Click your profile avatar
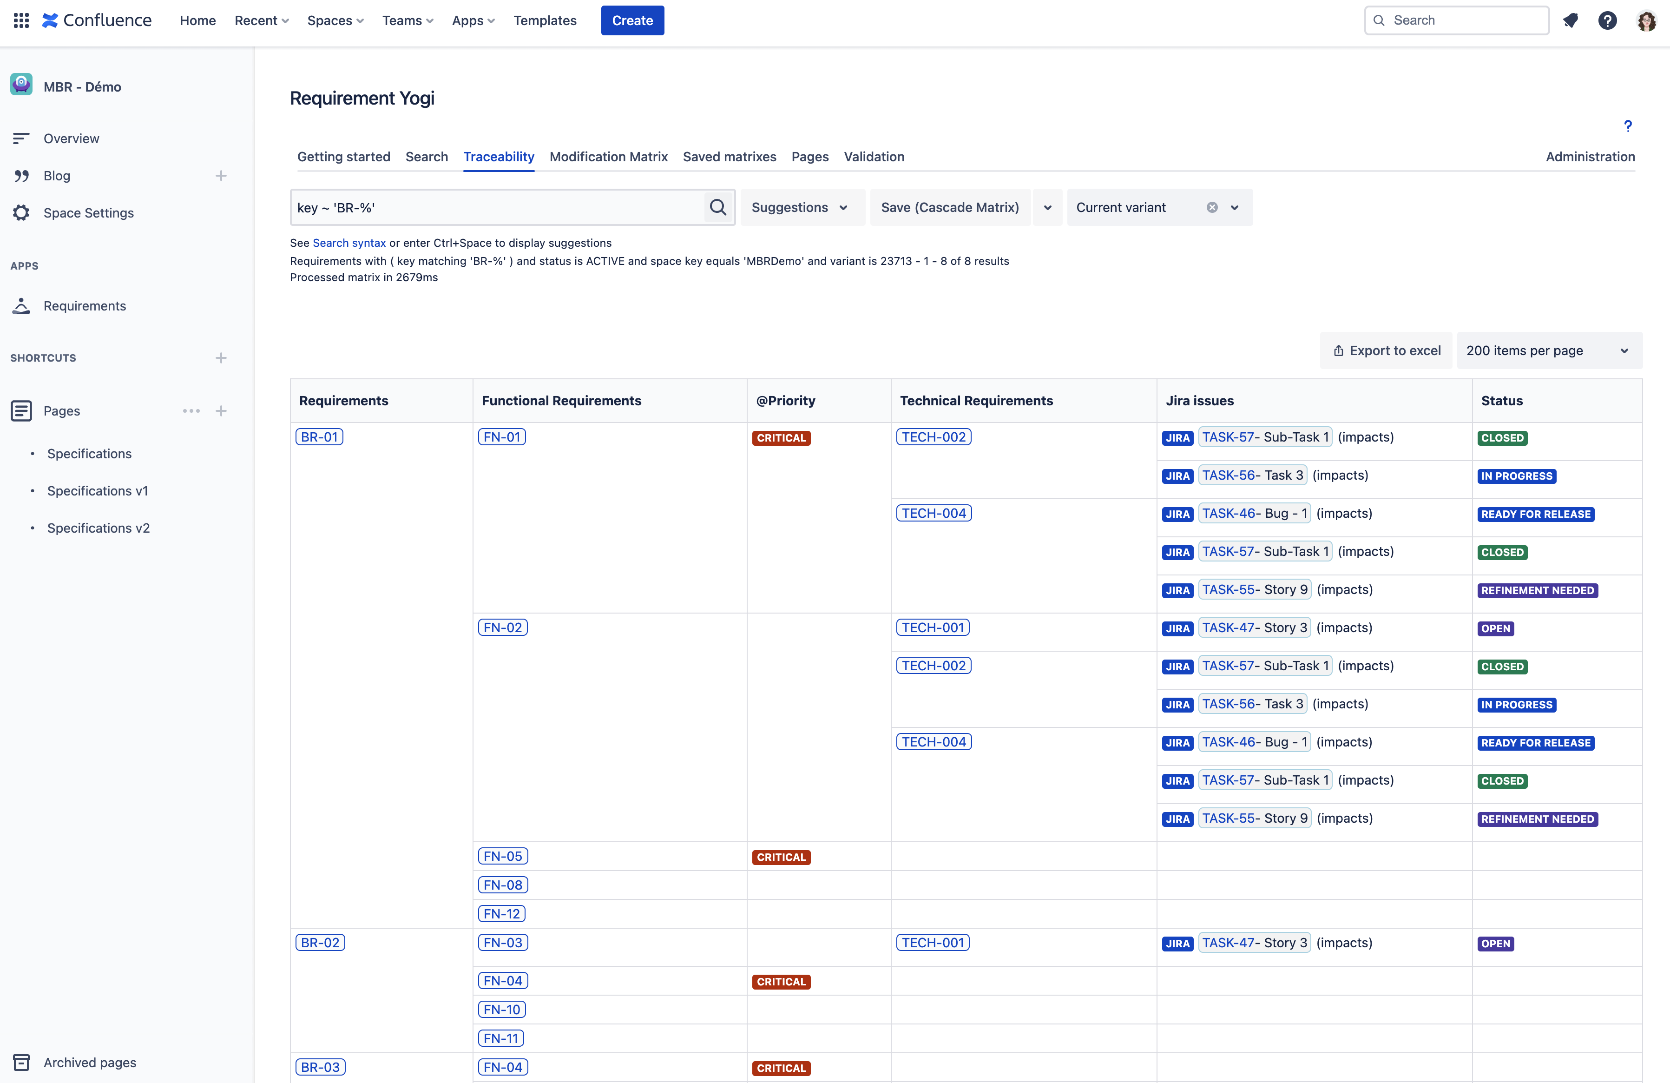 (1646, 20)
